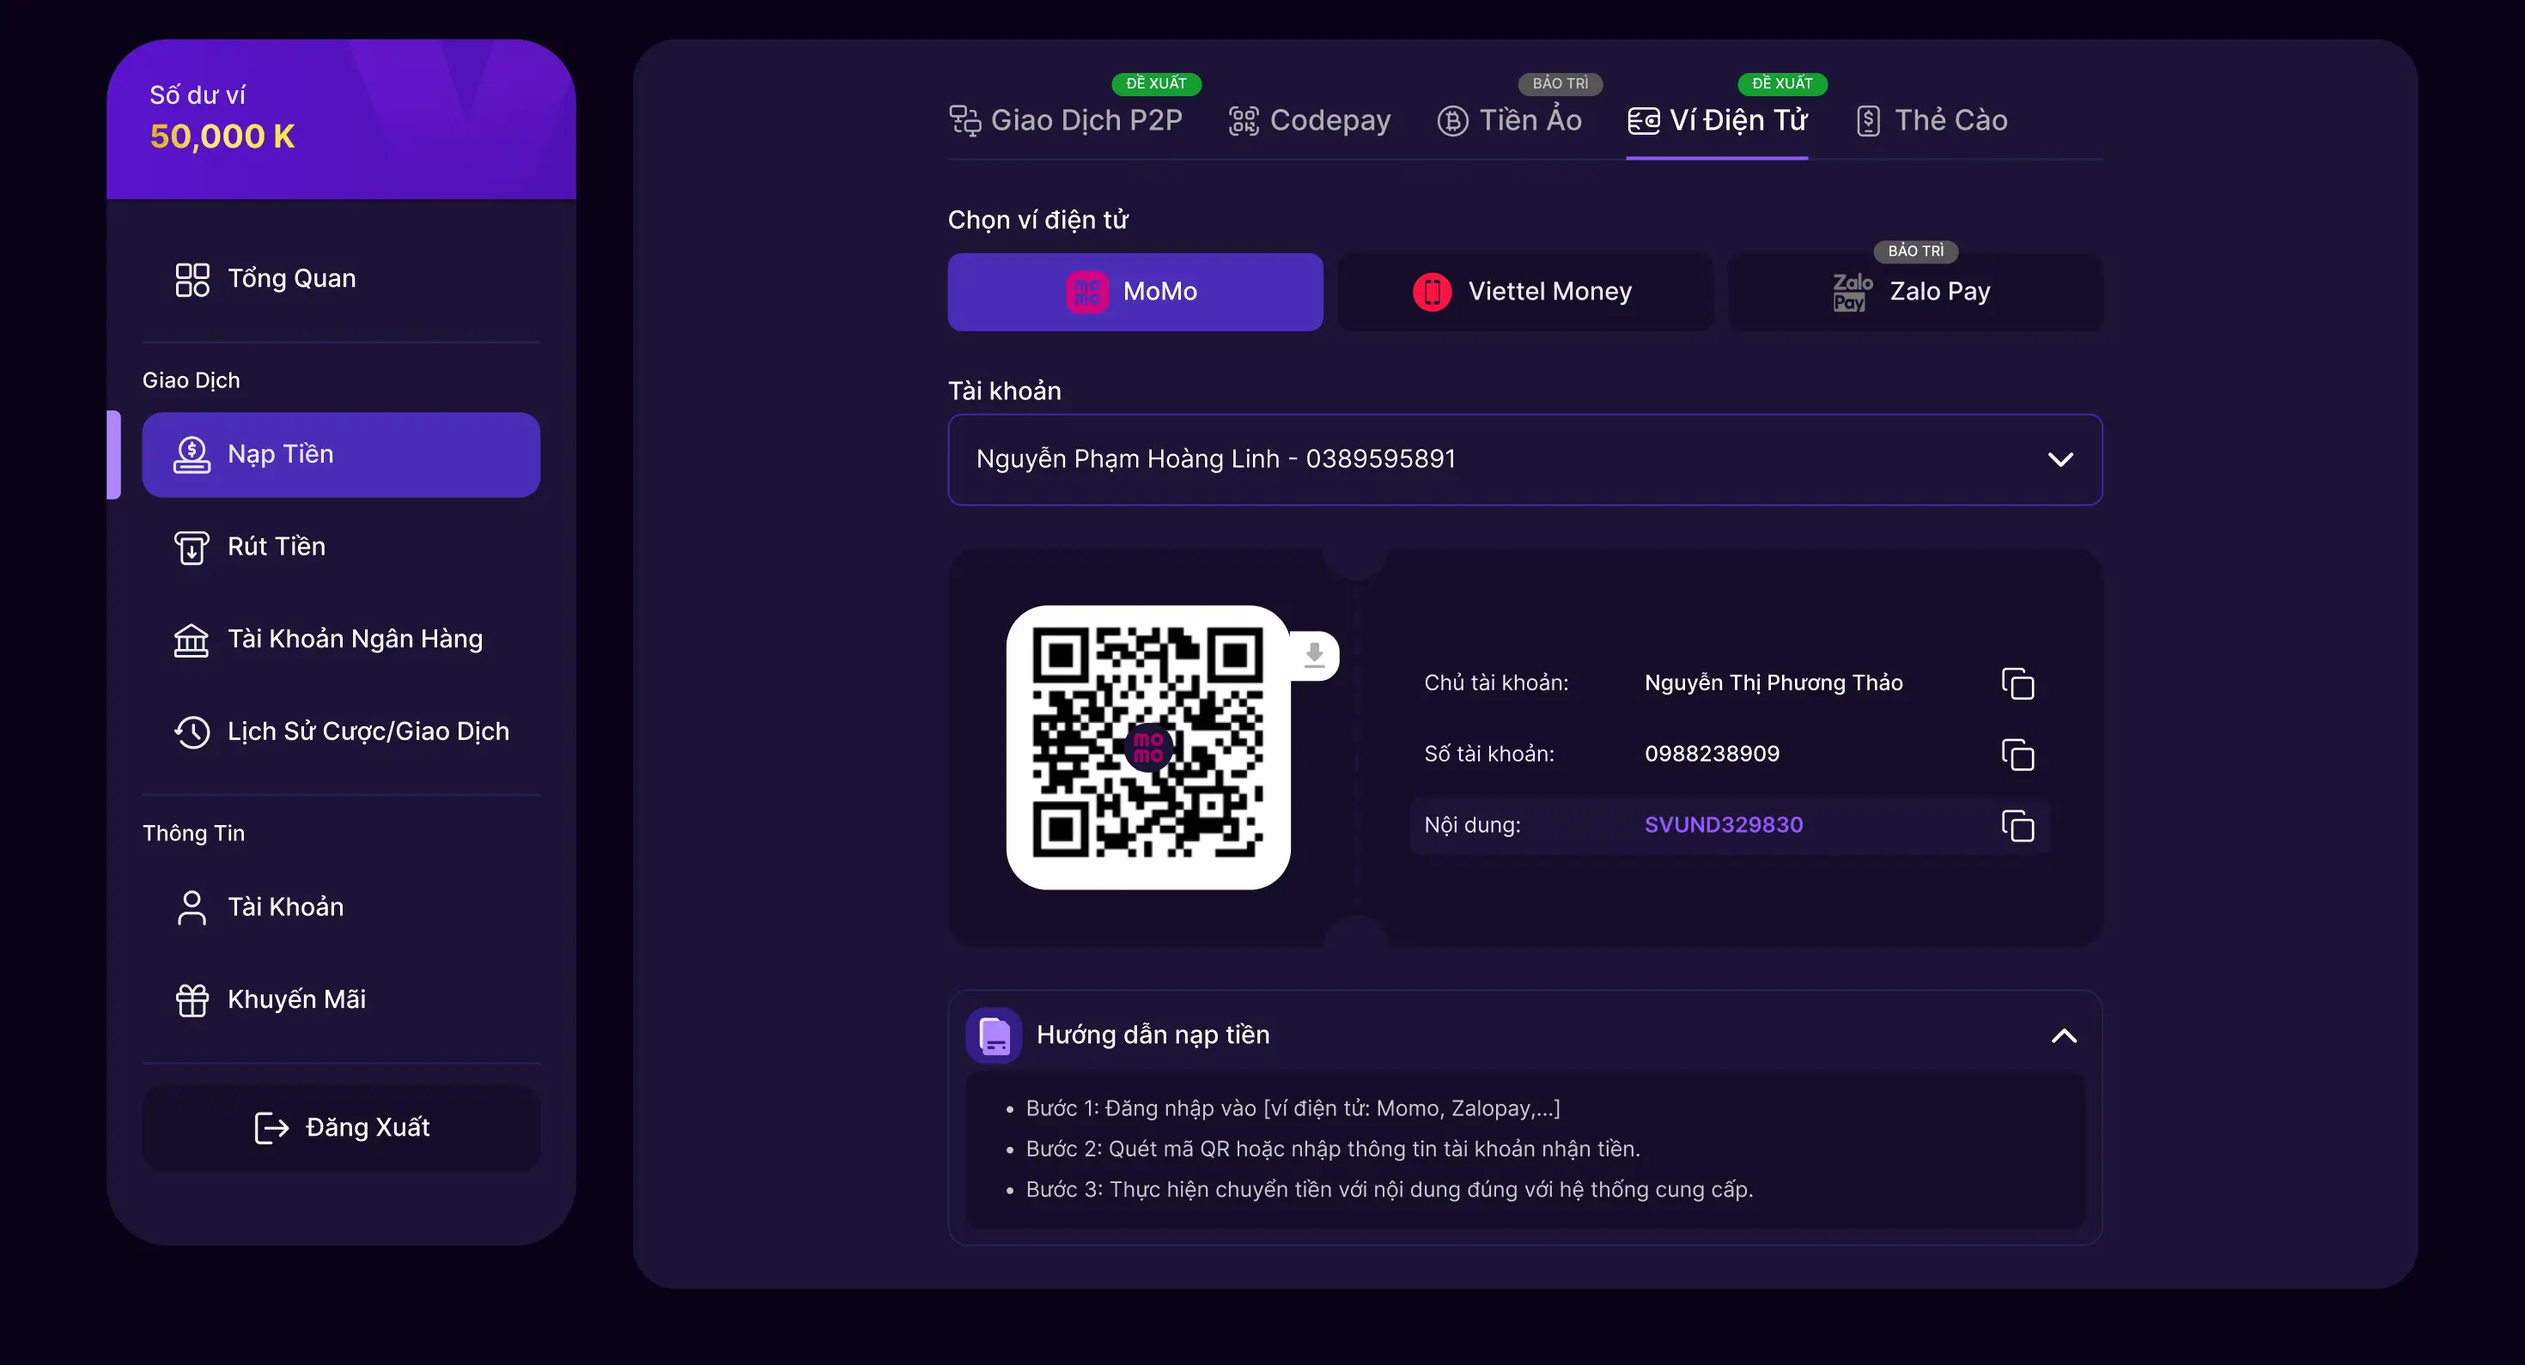2525x1365 pixels.
Task: Click the Bước 3 instruction line
Action: point(1389,1190)
